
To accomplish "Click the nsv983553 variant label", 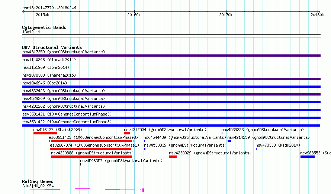I will tap(315, 153).
